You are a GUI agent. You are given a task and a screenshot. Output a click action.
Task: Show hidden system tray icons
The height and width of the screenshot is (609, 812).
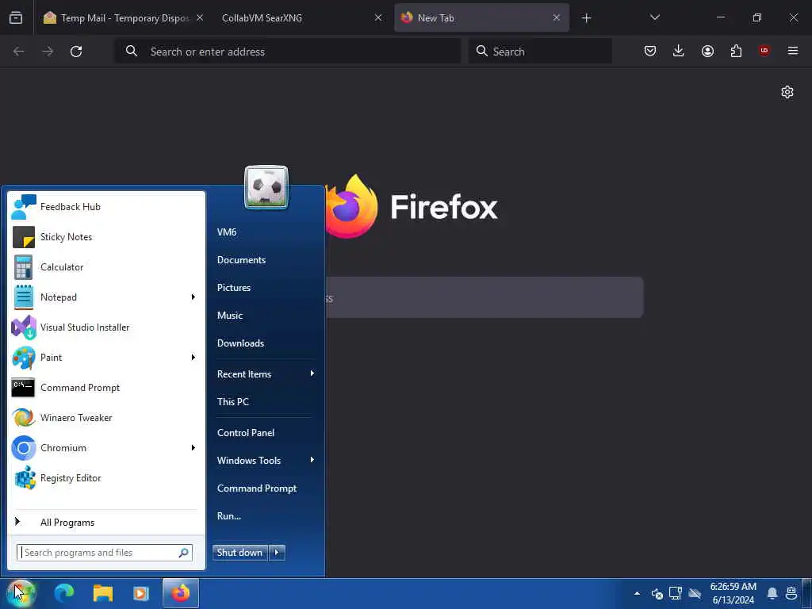(637, 593)
